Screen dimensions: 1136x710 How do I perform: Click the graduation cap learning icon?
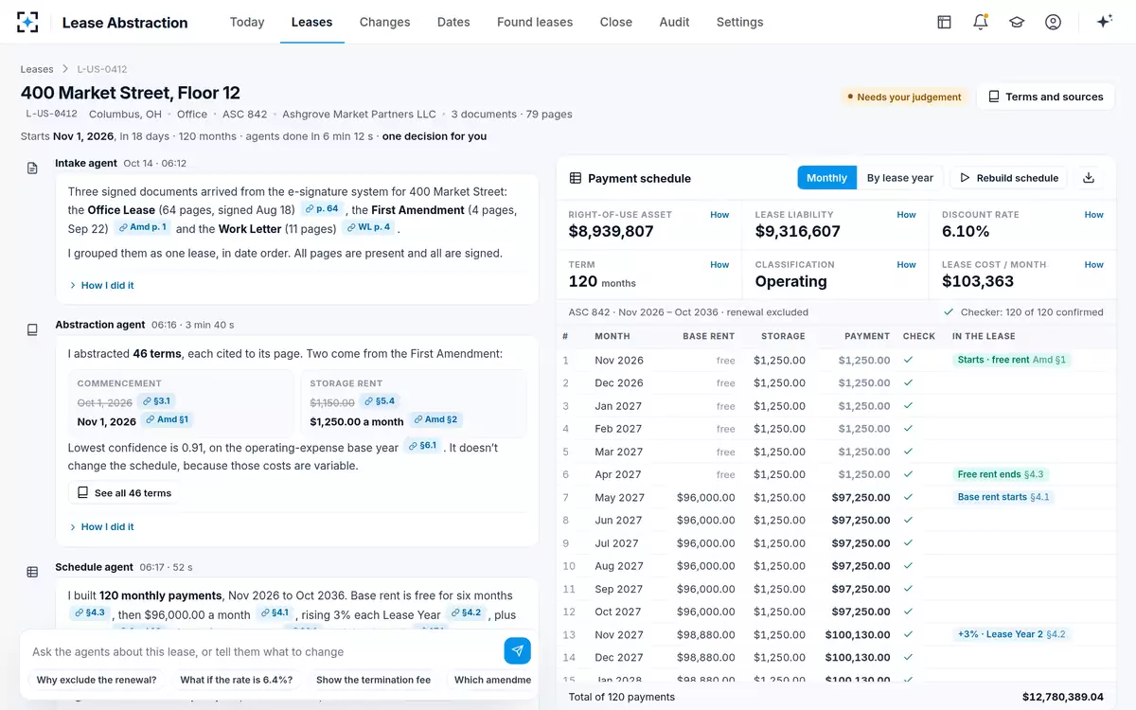pos(1017,22)
